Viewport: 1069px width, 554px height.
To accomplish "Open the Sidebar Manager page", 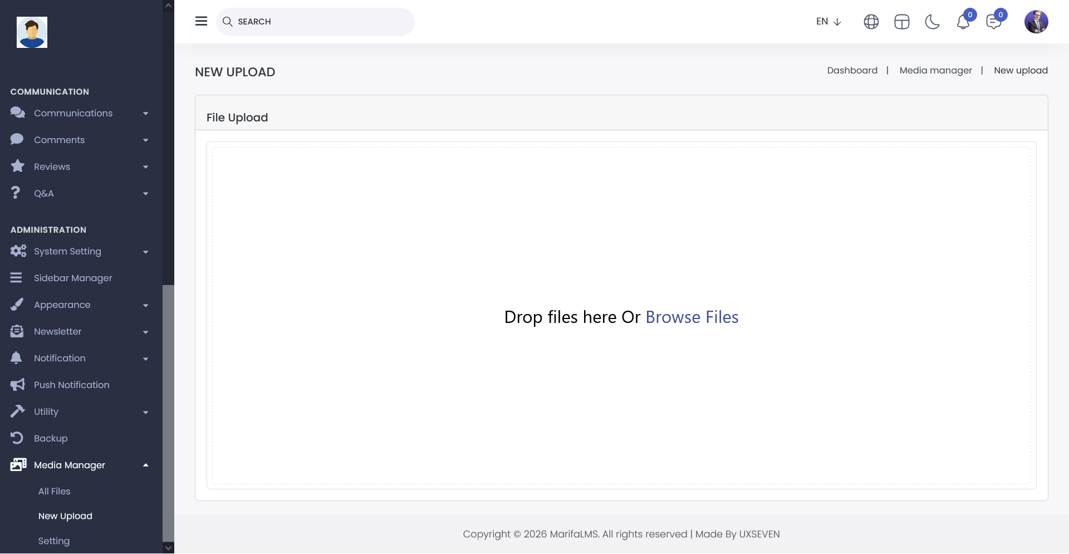I will pyautogui.click(x=73, y=278).
